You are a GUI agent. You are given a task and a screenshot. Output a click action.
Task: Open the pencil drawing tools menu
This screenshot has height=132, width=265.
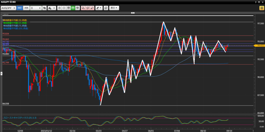pyautogui.click(x=99, y=8)
